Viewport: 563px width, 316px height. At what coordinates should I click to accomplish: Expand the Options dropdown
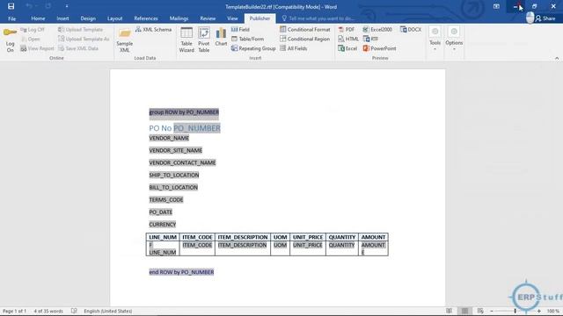pos(454,39)
